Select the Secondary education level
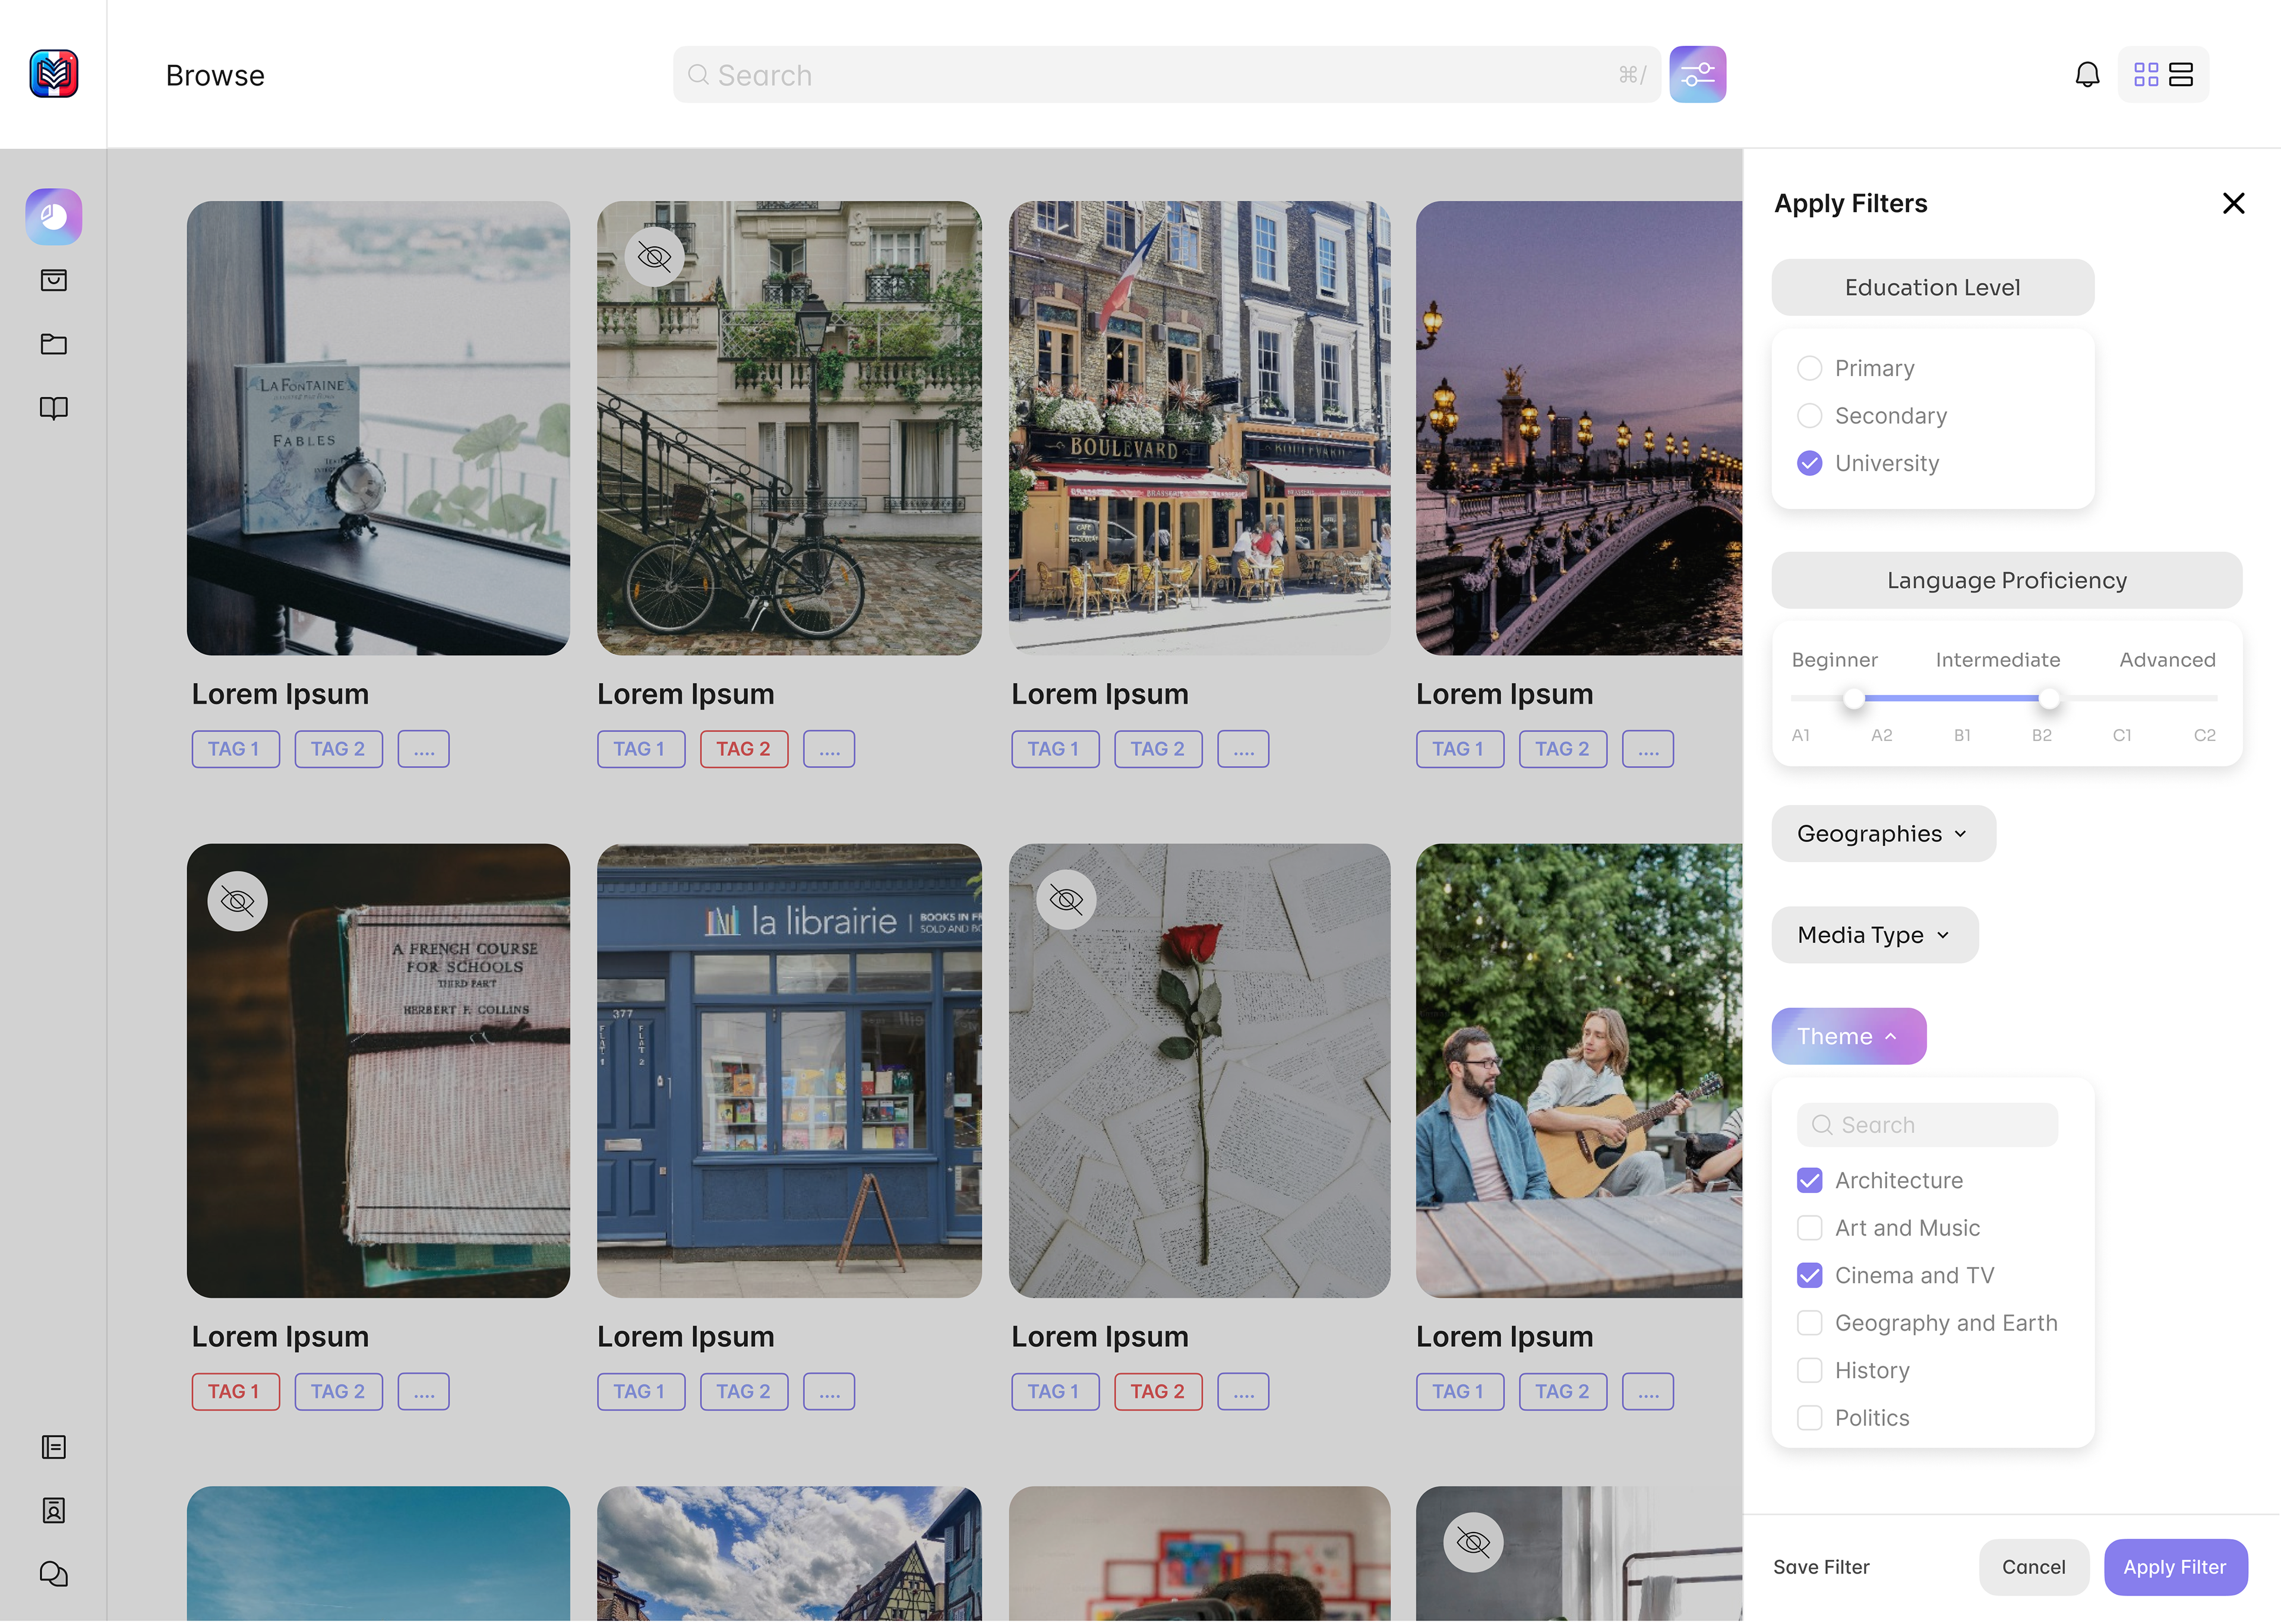This screenshot has width=2281, height=1624. (x=1809, y=416)
